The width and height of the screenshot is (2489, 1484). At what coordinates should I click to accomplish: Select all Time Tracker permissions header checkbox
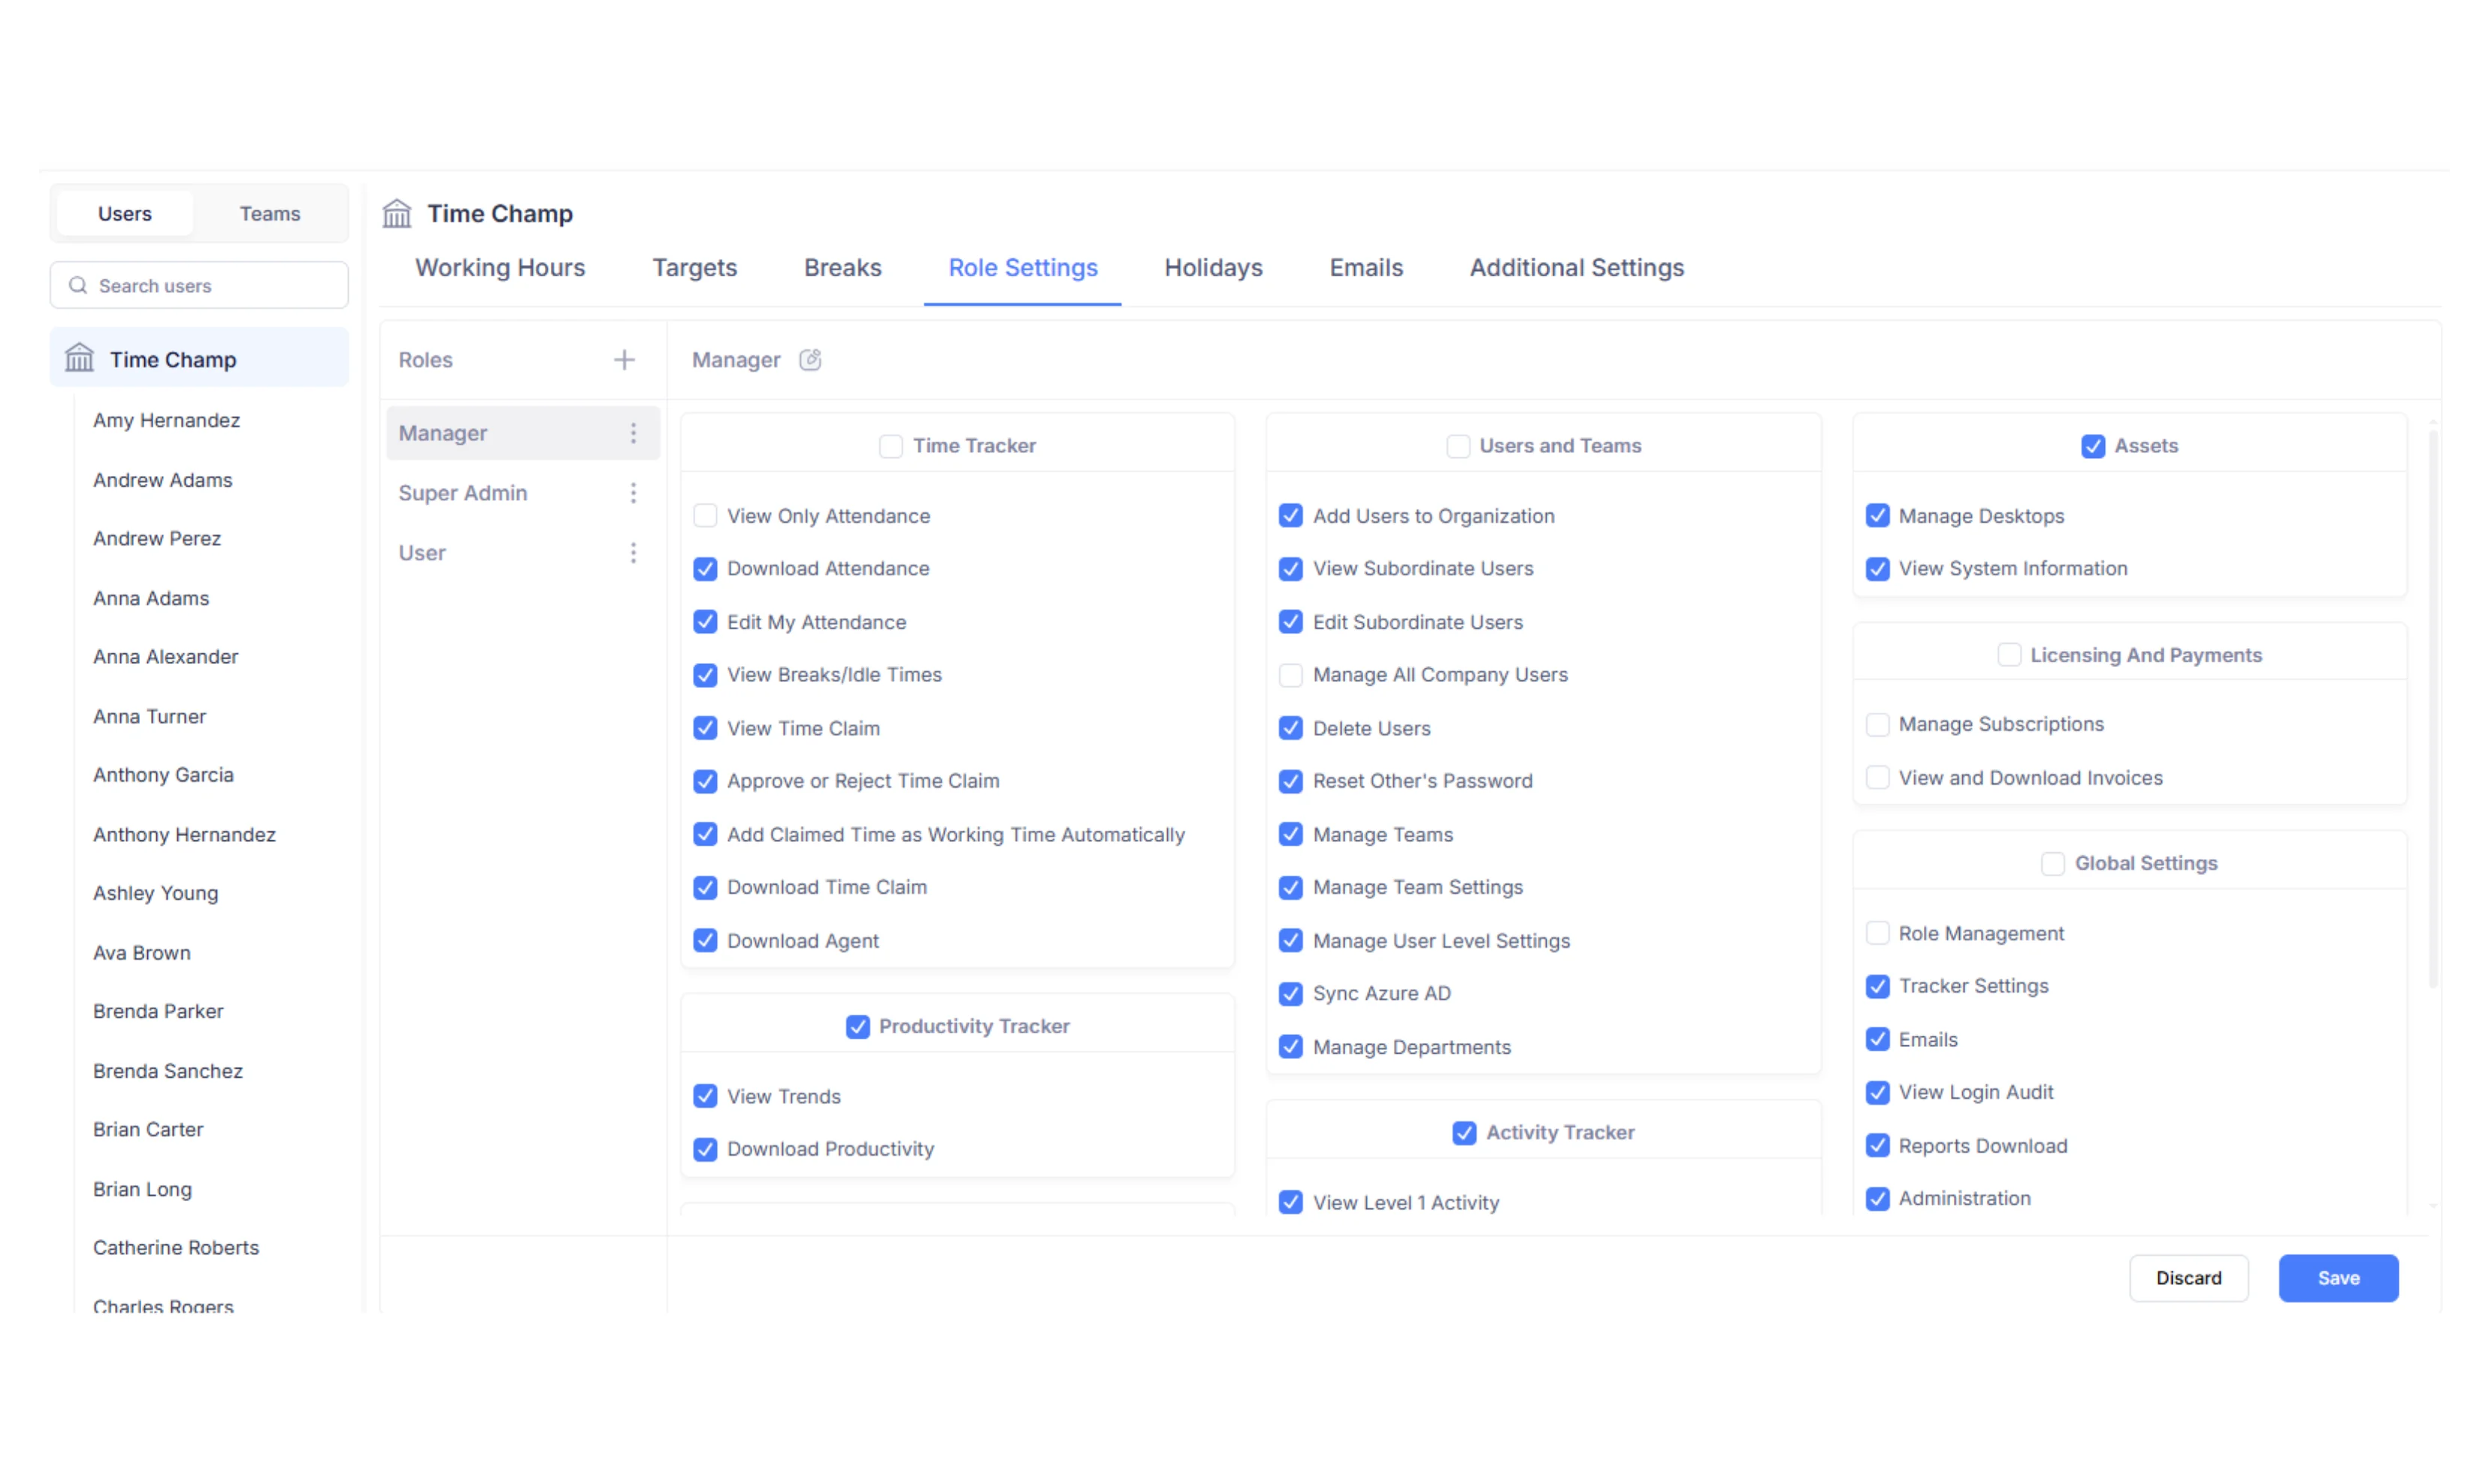(891, 446)
